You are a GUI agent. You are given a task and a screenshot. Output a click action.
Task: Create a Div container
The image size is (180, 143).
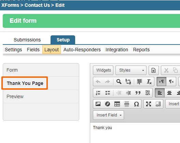(148, 93)
